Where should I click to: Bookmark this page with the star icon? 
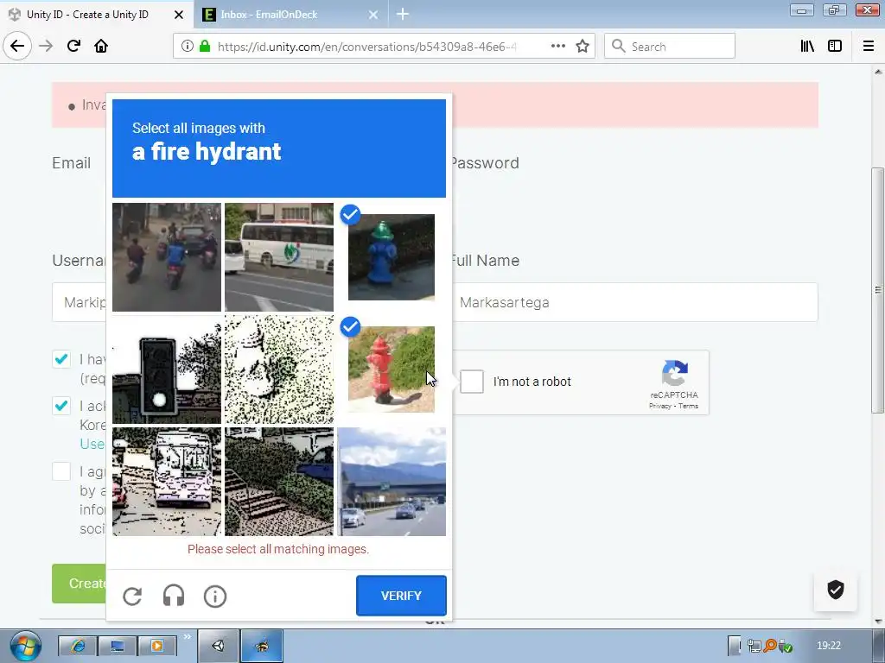[x=583, y=47]
